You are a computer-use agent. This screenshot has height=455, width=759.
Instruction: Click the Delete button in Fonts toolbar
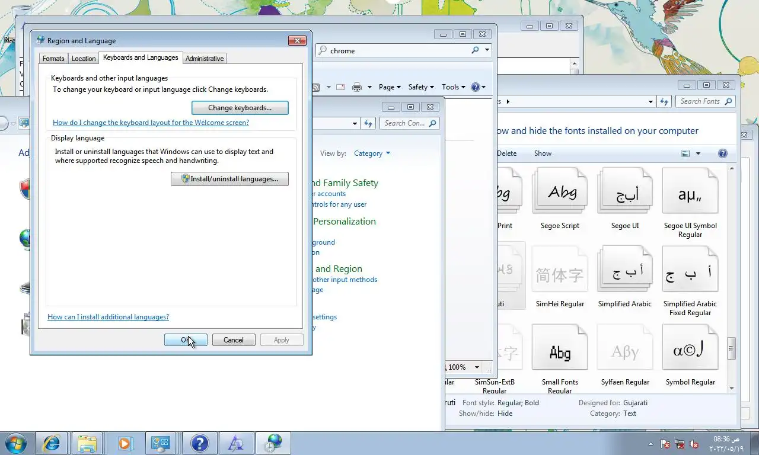tap(506, 153)
